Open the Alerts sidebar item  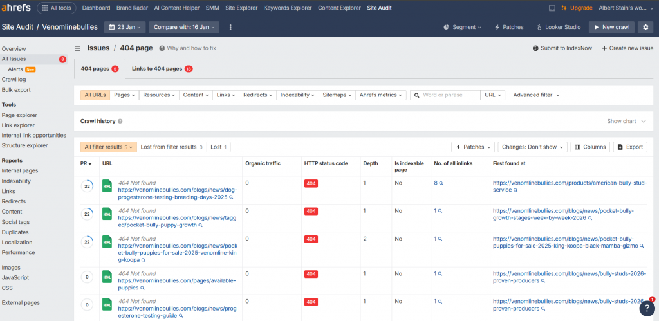pos(15,69)
